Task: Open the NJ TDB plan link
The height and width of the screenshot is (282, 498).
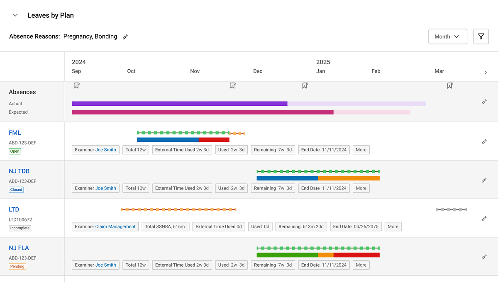Action: point(19,171)
